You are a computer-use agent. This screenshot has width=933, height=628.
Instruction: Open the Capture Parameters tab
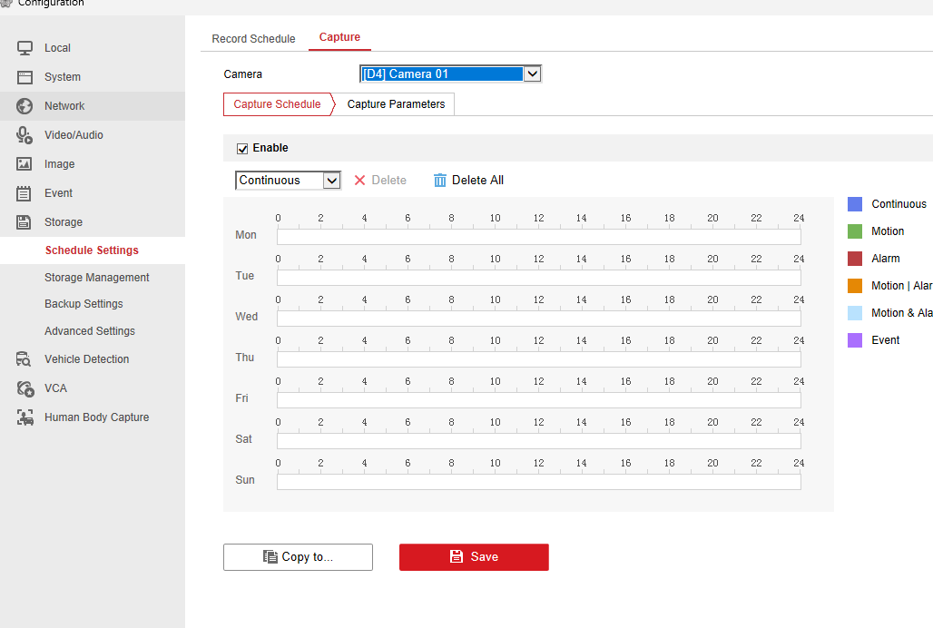[x=396, y=104]
